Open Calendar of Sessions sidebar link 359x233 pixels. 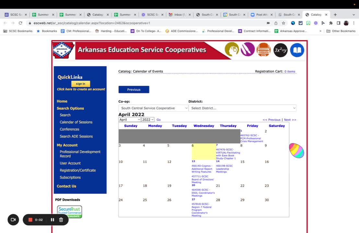76,122
